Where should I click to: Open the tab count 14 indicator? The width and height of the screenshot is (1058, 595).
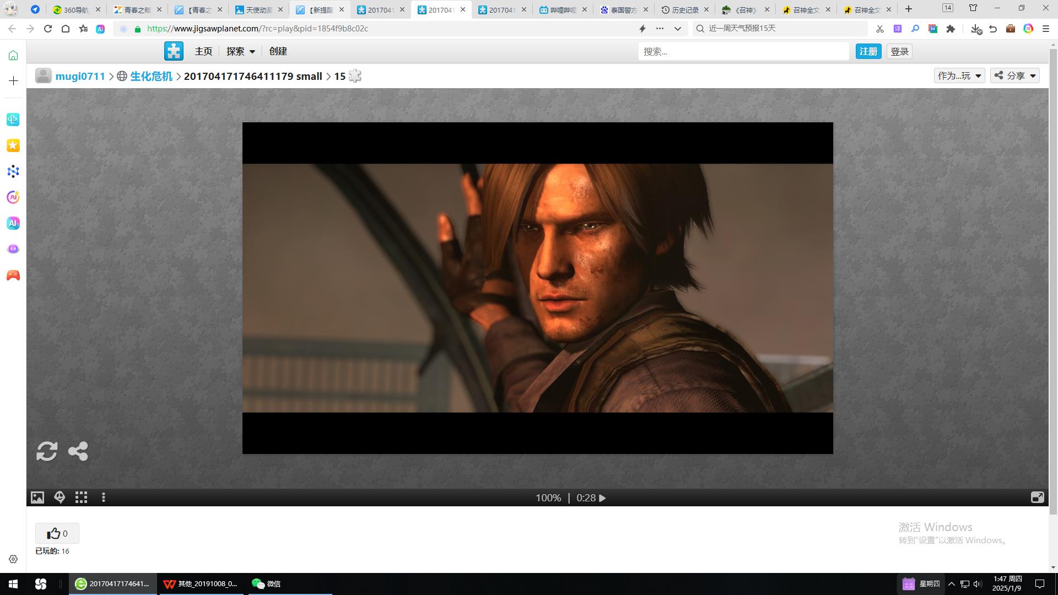948,8
